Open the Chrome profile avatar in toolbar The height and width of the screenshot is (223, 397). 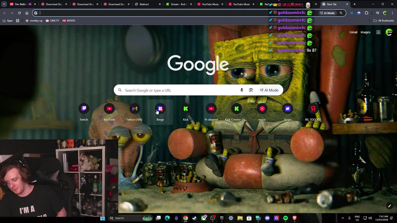[385, 13]
